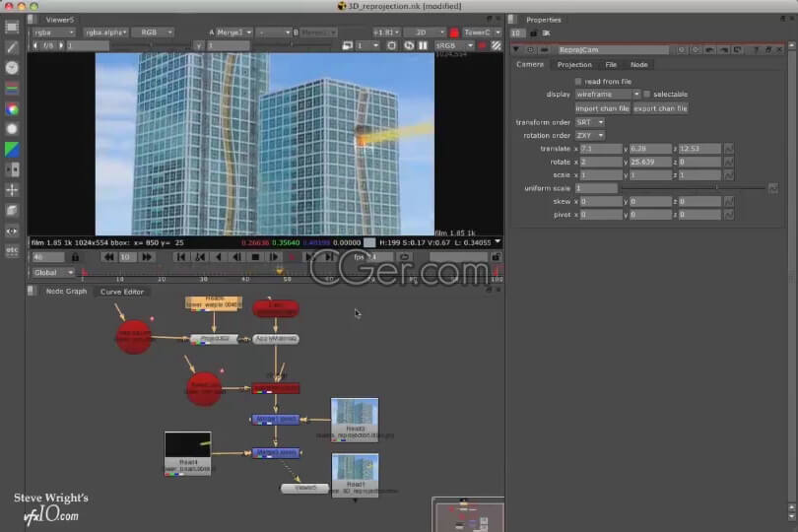The height and width of the screenshot is (532, 798).
Task: Switch to the File tab
Action: click(611, 65)
